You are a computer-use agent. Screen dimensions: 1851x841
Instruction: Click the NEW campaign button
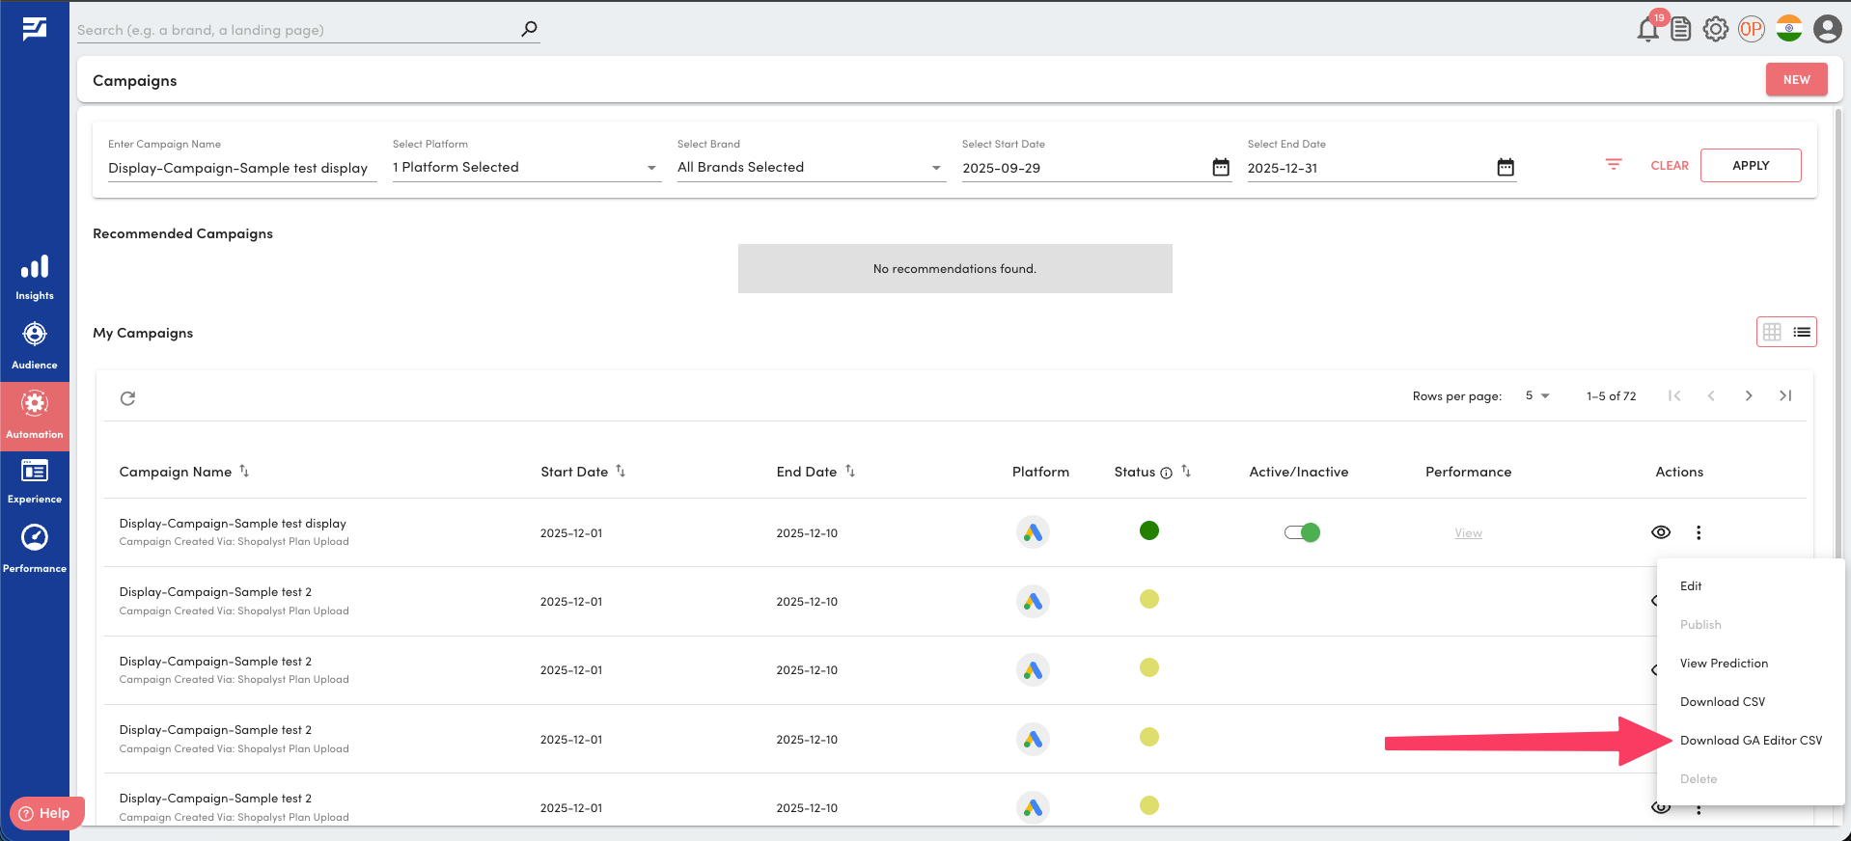click(1797, 80)
